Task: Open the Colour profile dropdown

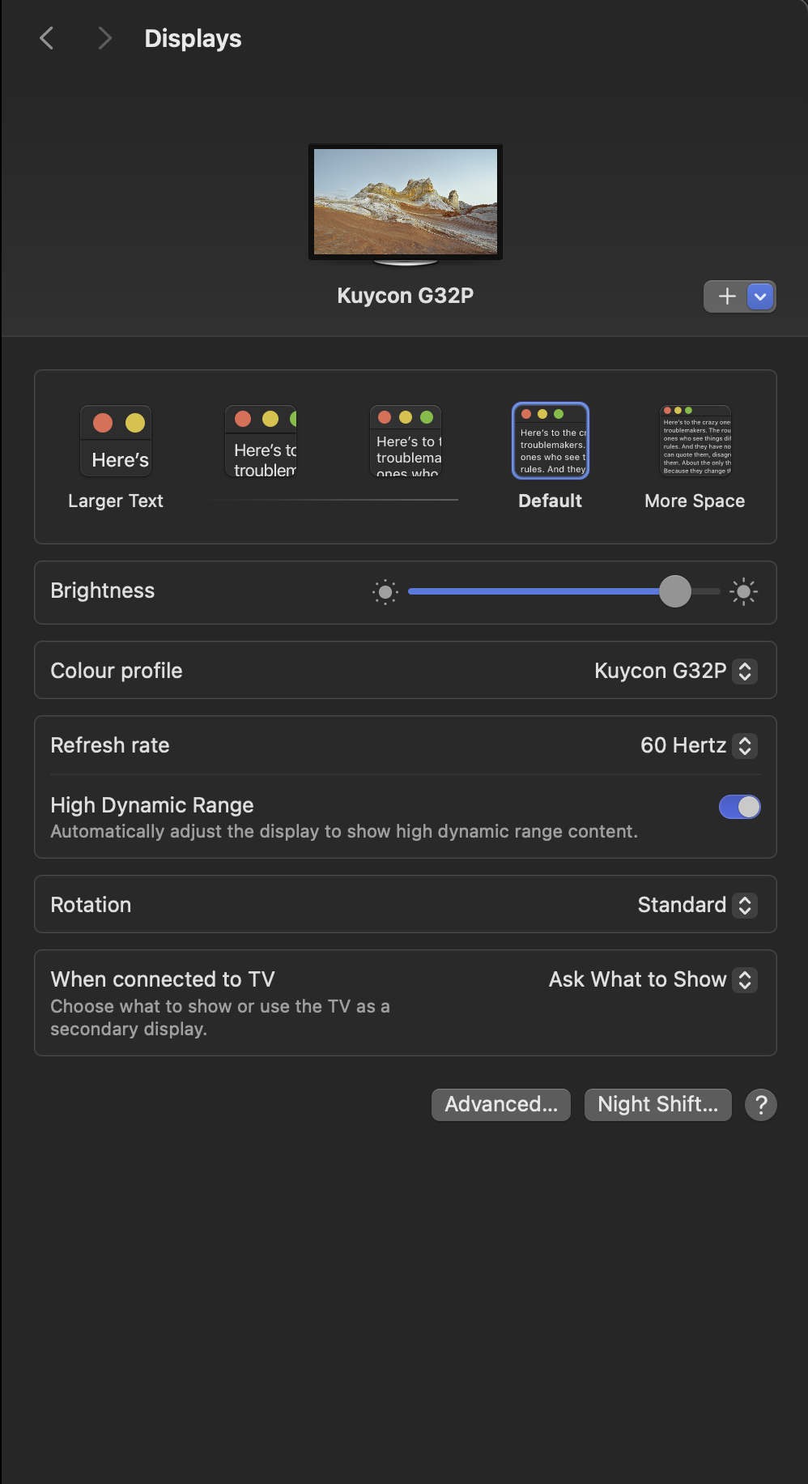Action: click(x=744, y=671)
